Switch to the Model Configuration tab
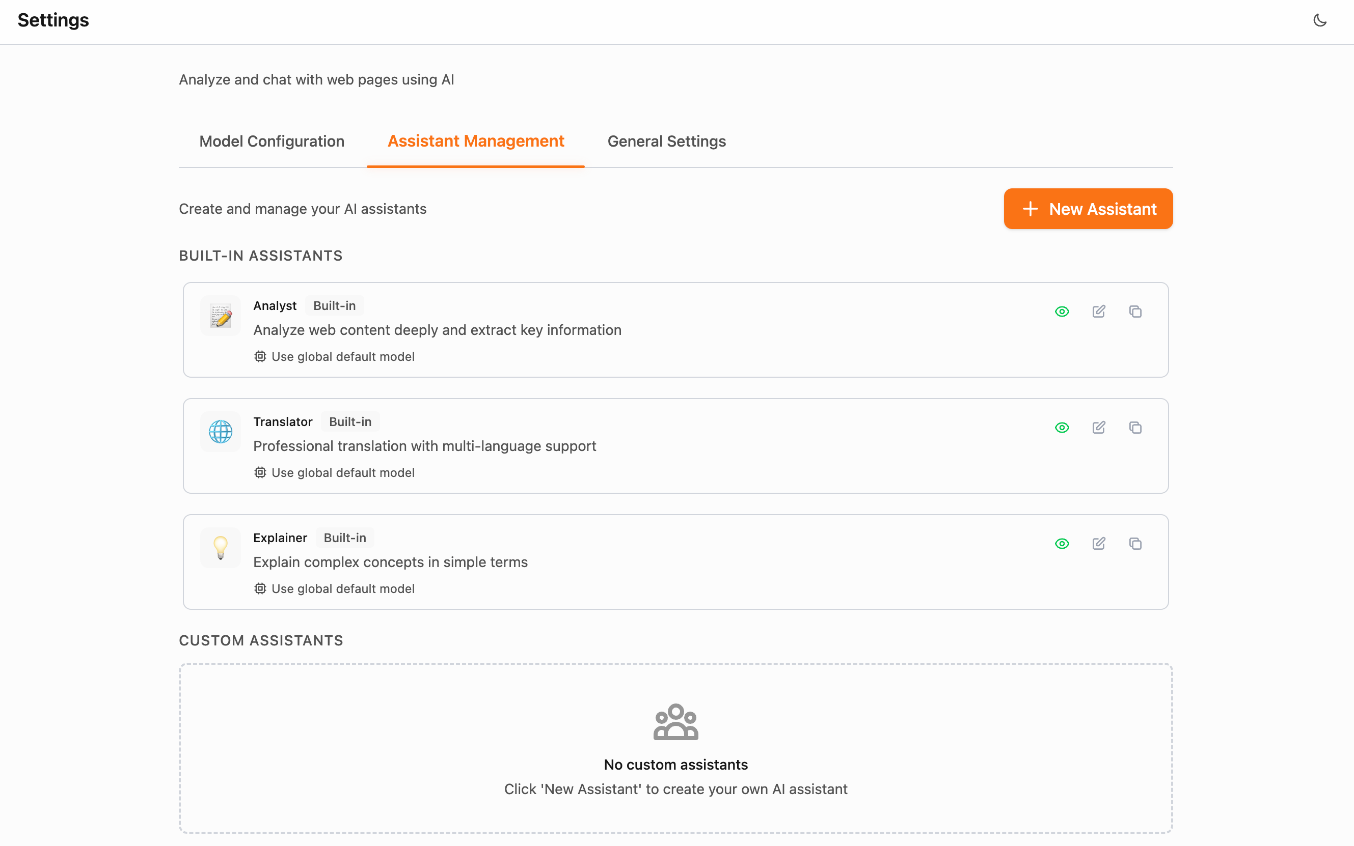The height and width of the screenshot is (846, 1354). tap(272, 141)
